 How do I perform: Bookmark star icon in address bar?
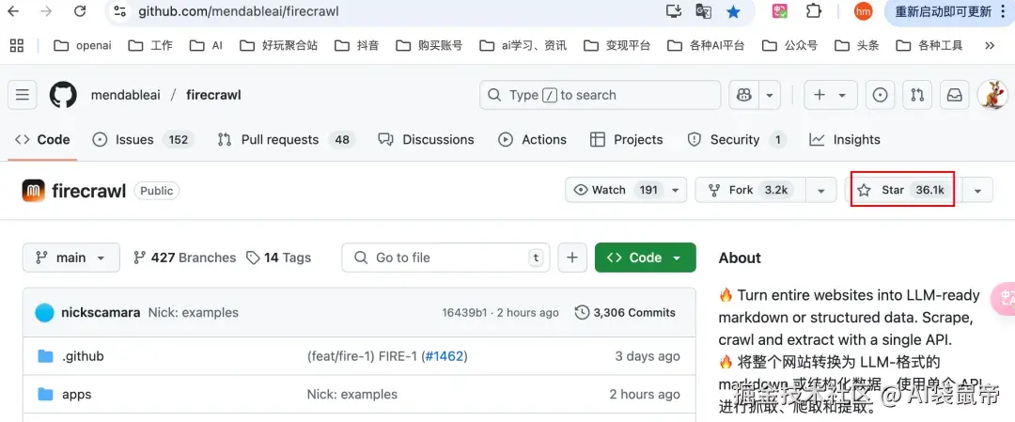[x=733, y=11]
